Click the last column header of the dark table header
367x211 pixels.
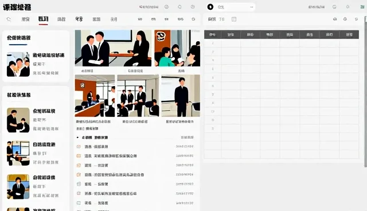tap(349, 34)
